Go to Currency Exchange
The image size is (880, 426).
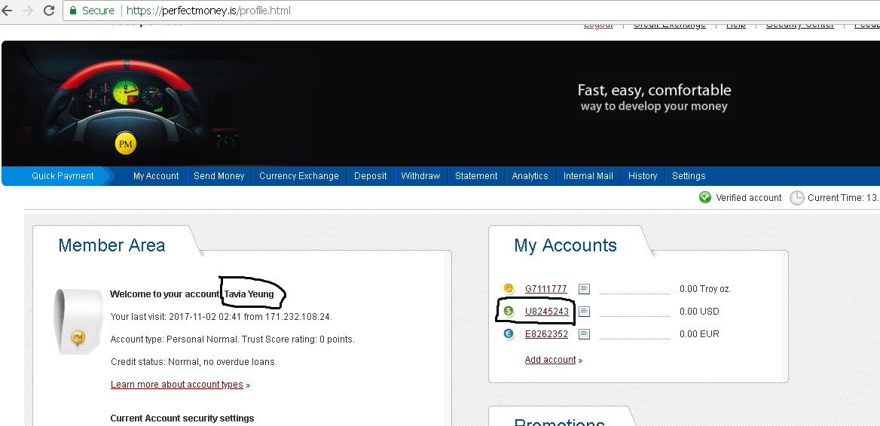pyautogui.click(x=299, y=176)
